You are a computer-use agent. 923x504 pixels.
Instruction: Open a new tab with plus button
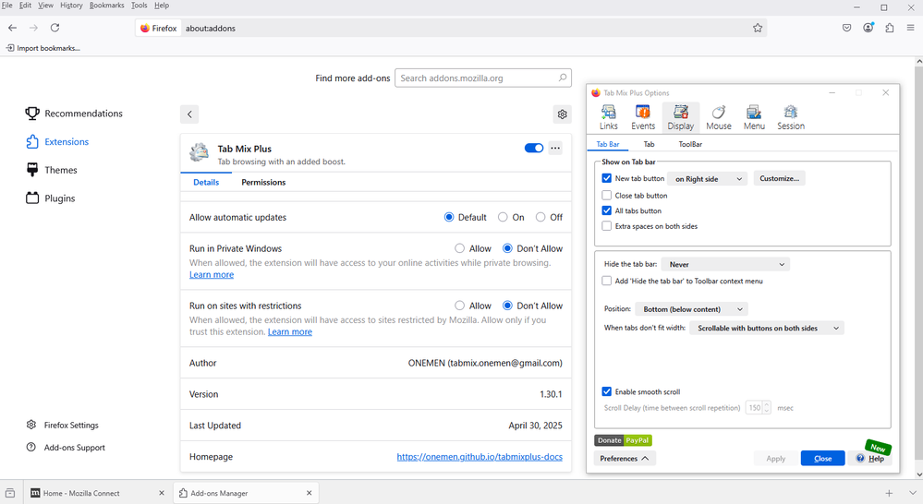tap(889, 493)
